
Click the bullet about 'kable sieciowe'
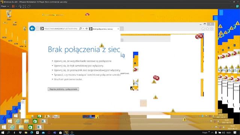[83, 61]
